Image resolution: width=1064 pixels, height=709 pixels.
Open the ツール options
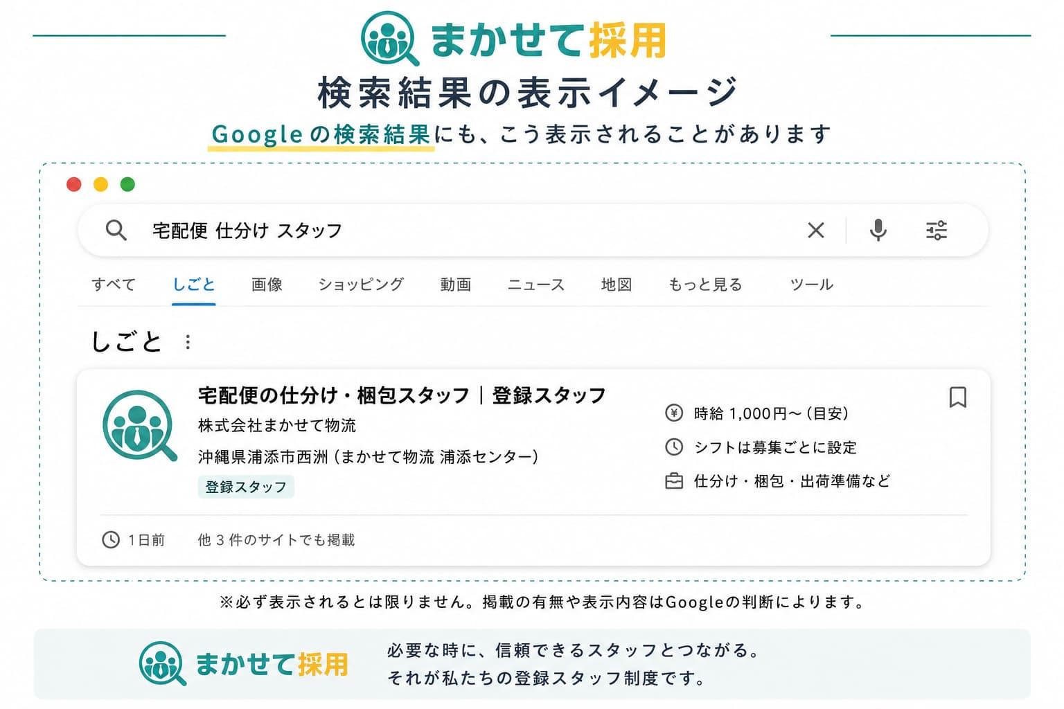point(811,285)
